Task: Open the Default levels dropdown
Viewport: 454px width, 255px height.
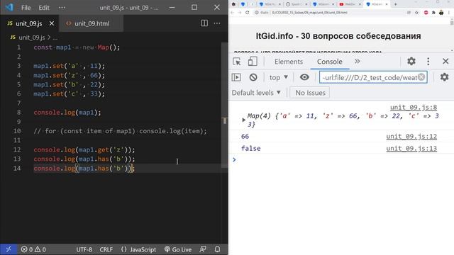Action: (x=256, y=93)
